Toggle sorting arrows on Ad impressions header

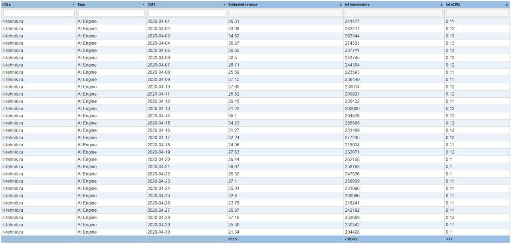pyautogui.click(x=442, y=4)
